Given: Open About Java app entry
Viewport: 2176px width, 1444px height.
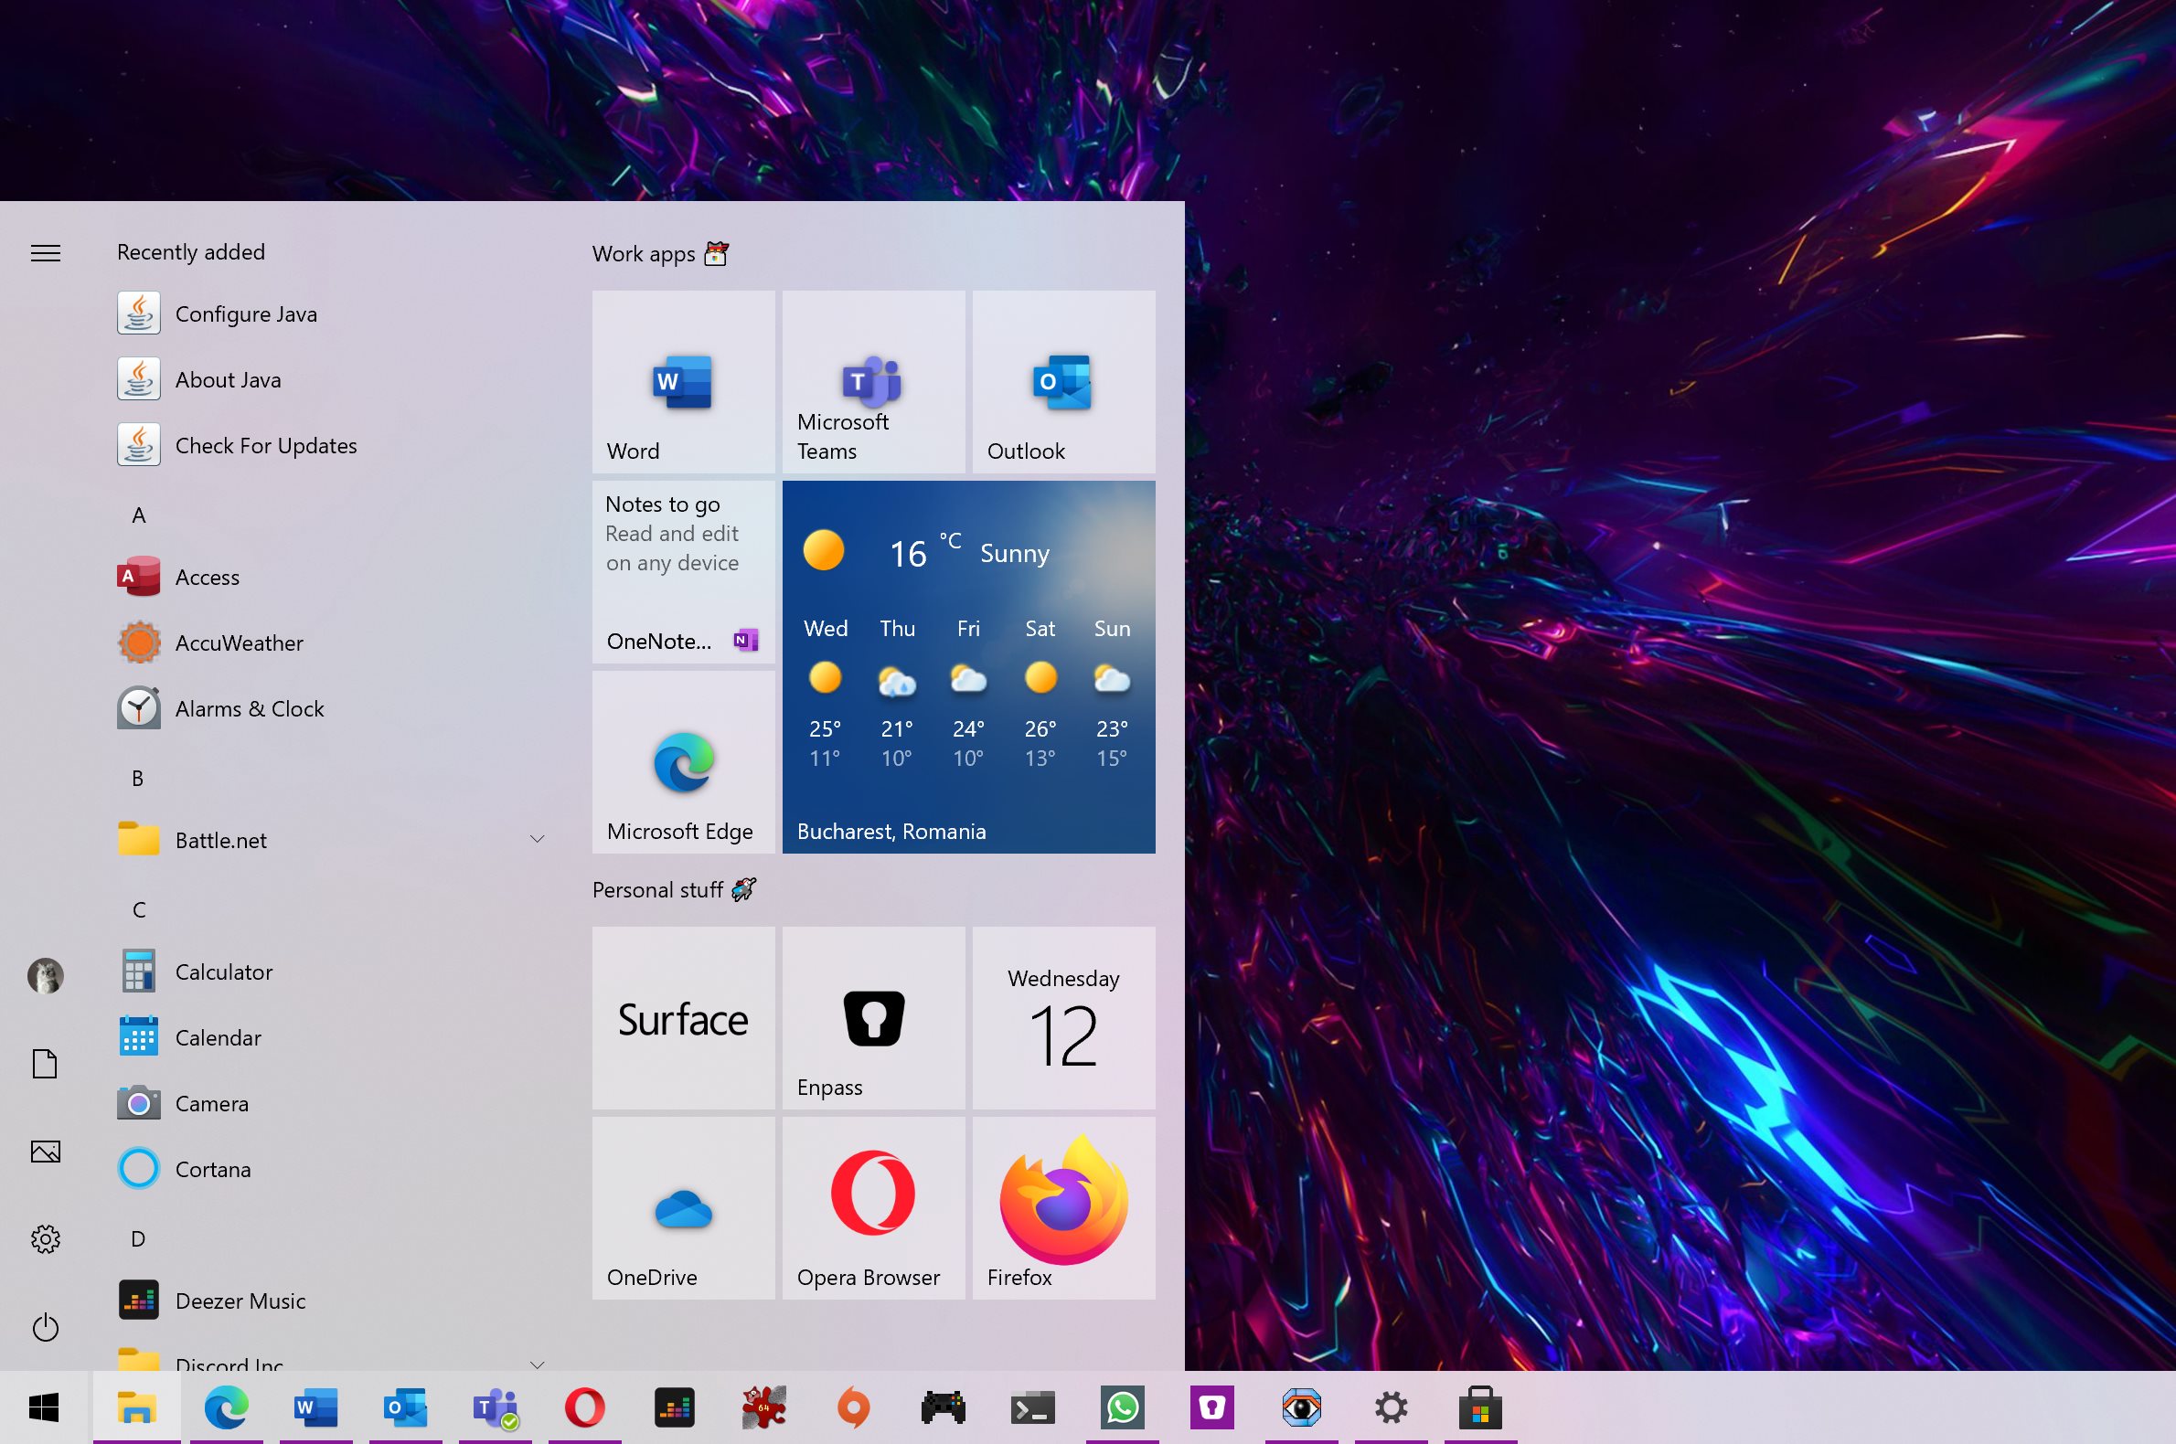Looking at the screenshot, I should (x=332, y=379).
